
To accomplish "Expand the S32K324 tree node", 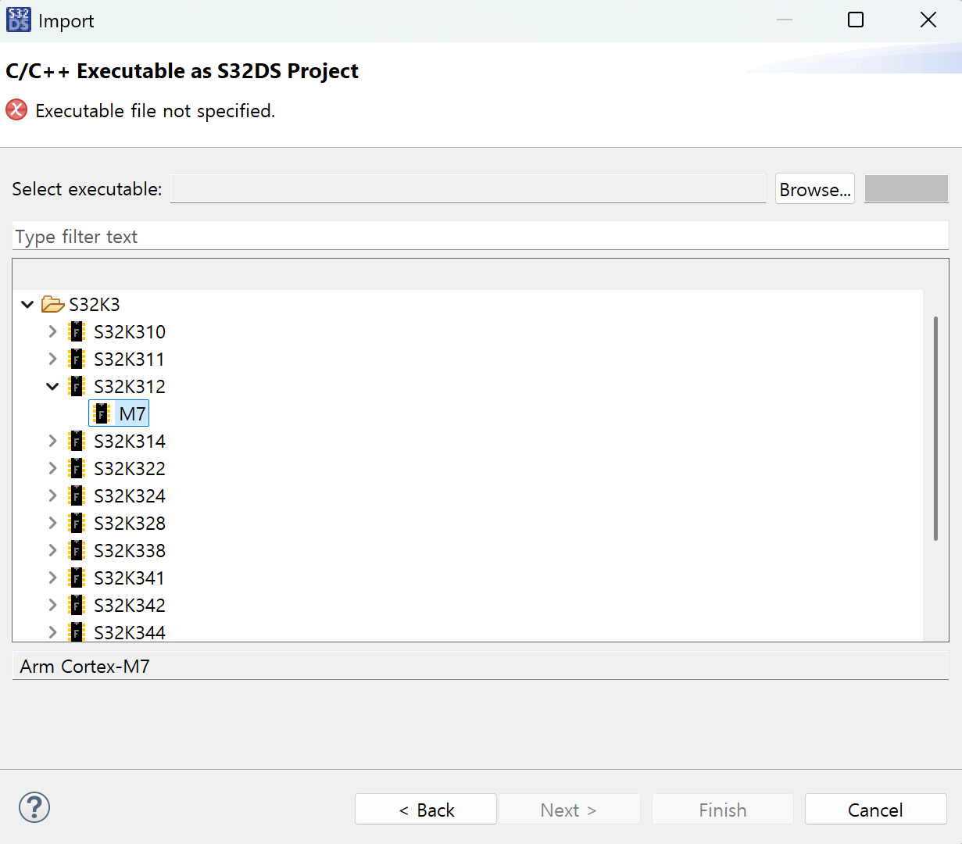I will click(52, 495).
